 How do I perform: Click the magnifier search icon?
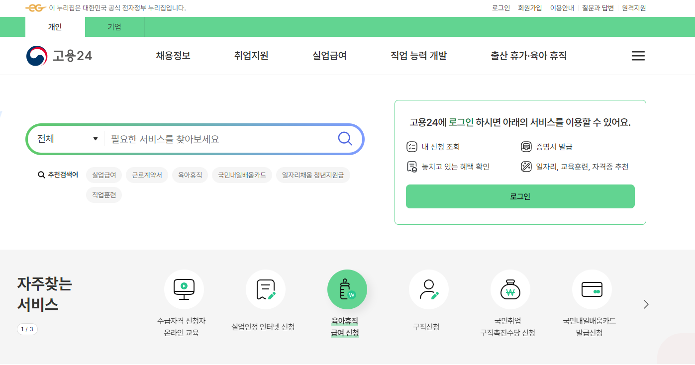point(345,138)
